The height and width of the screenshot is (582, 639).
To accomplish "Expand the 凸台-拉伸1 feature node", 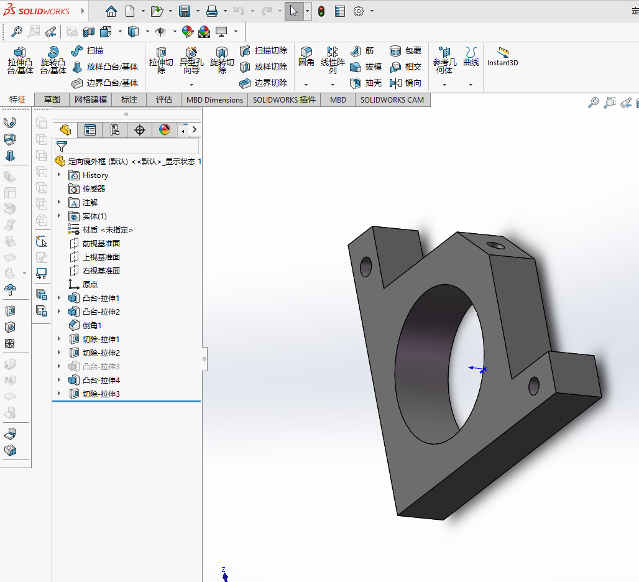I will coord(60,298).
